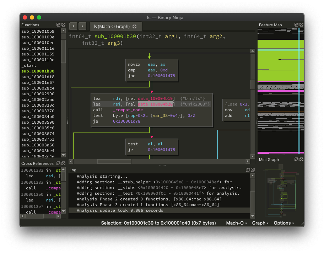Close the Feature Map panel

(301, 25)
